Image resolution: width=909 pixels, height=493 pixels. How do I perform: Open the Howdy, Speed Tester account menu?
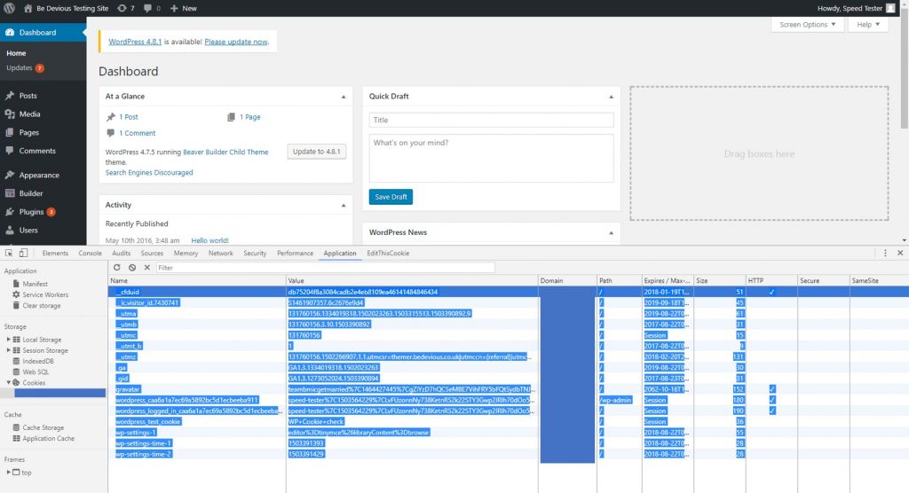pos(850,8)
